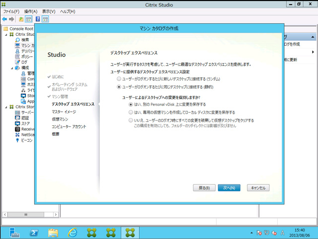Toggle the Show/Hide Action Pane icon
Viewport: 318px width, 239px height.
pos(45,19)
